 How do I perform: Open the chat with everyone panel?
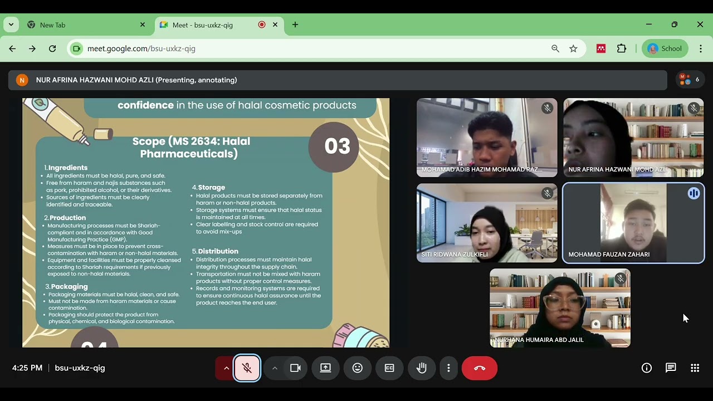click(x=671, y=368)
